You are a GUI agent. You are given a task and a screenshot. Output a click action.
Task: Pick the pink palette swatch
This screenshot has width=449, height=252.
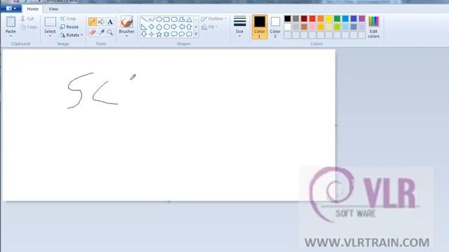(312, 27)
